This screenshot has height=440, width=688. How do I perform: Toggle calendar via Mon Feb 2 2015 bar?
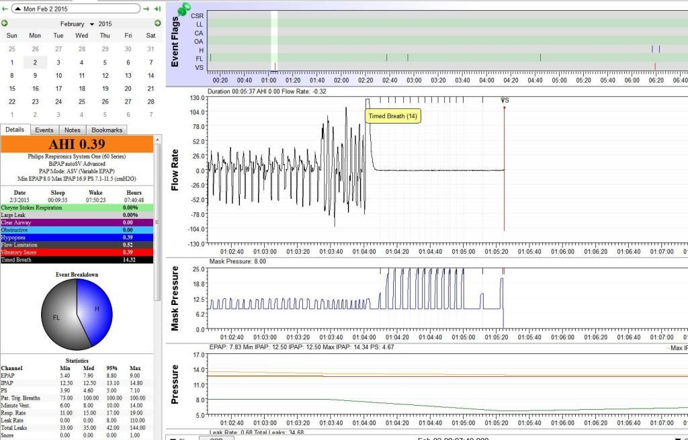75,8
